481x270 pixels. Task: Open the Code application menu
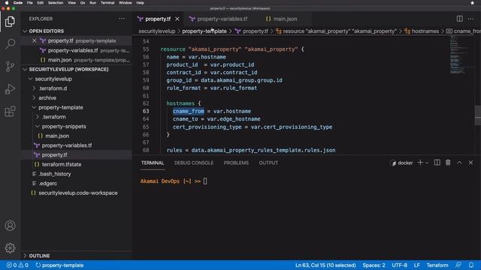[x=18, y=3]
